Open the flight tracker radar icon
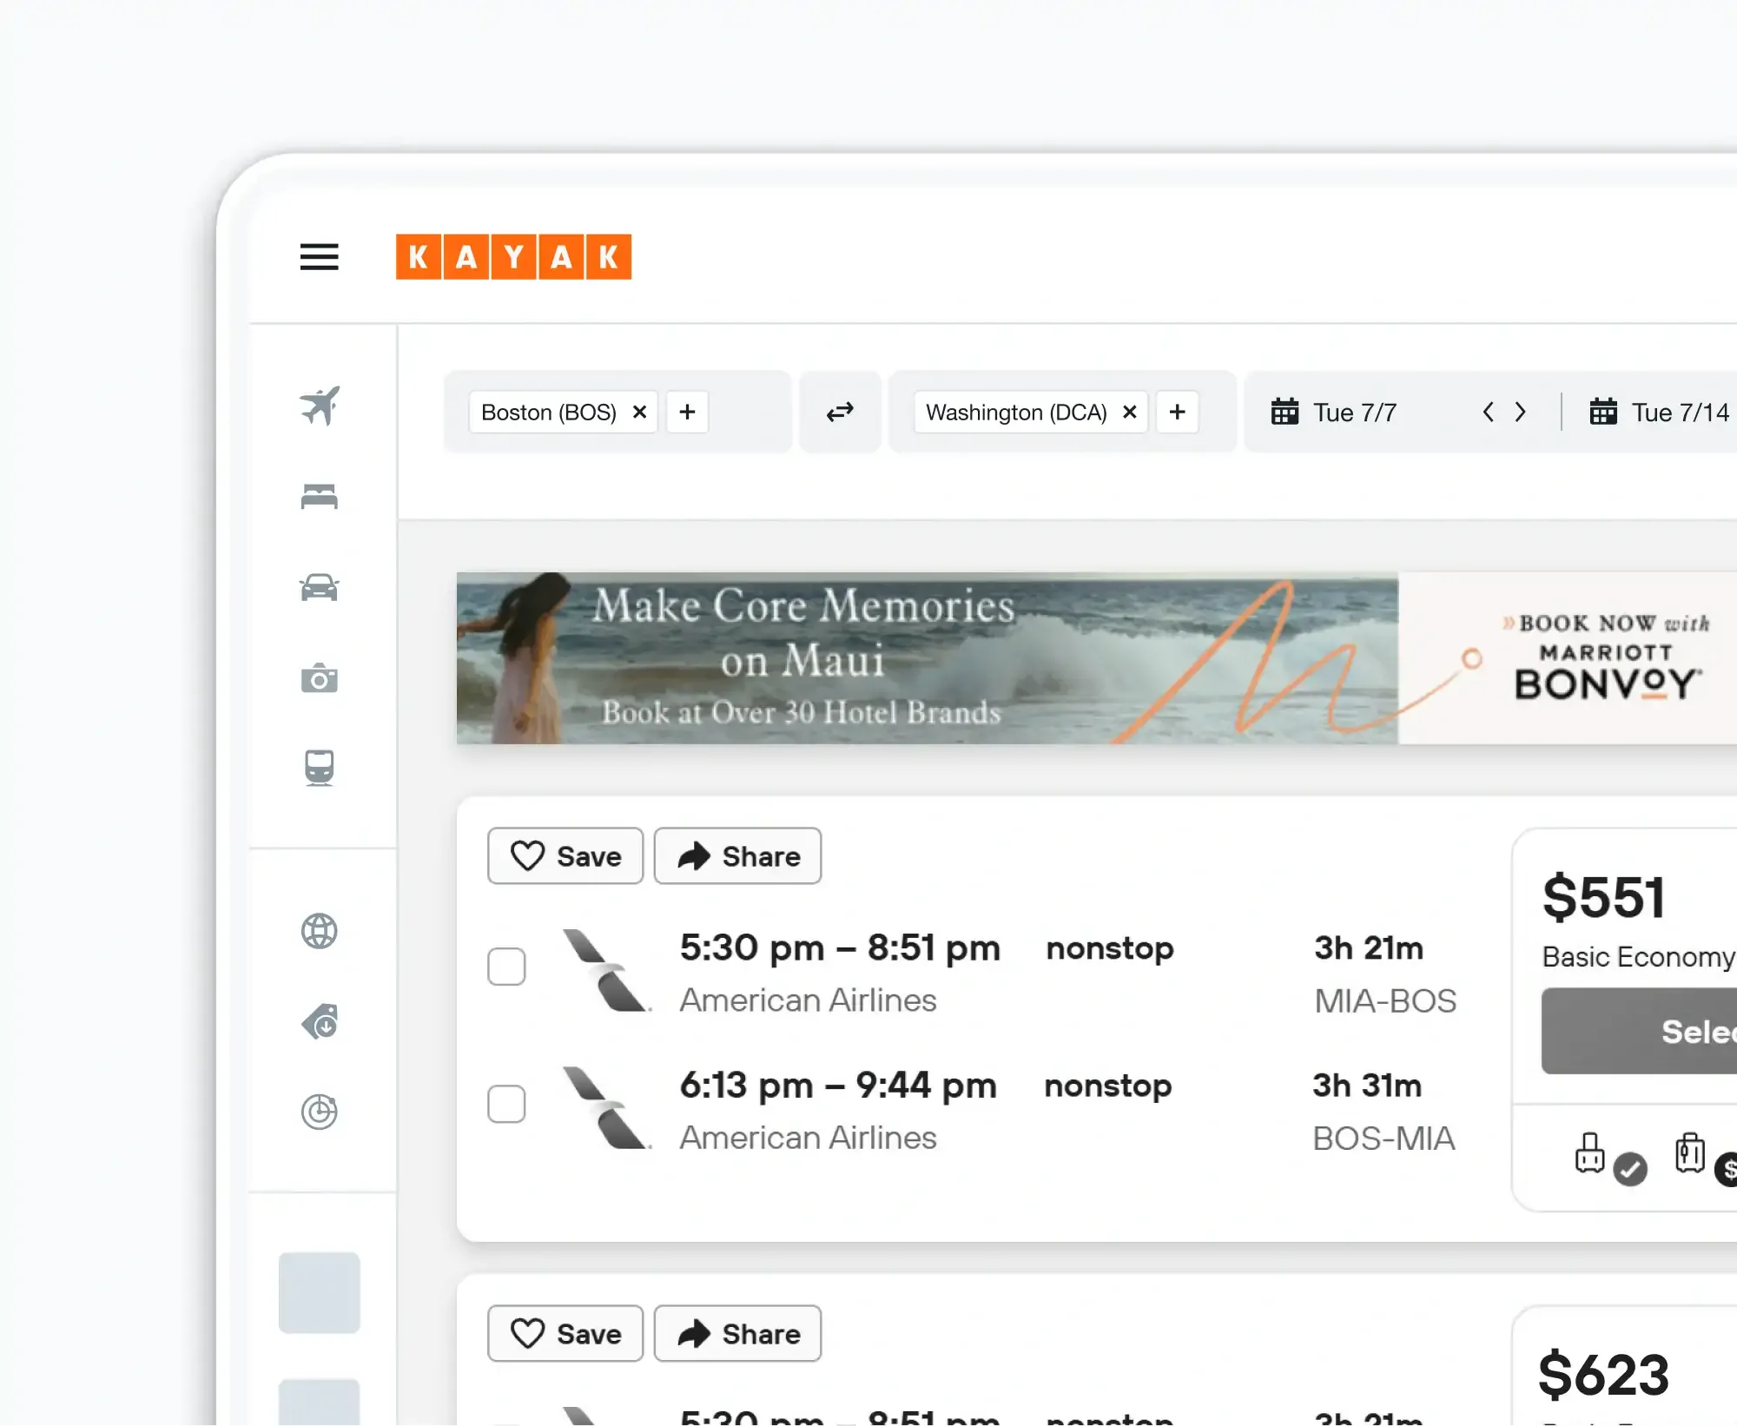 [320, 1112]
